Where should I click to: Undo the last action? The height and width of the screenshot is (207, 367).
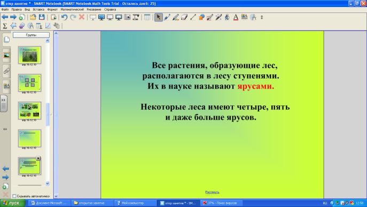tap(64, 17)
